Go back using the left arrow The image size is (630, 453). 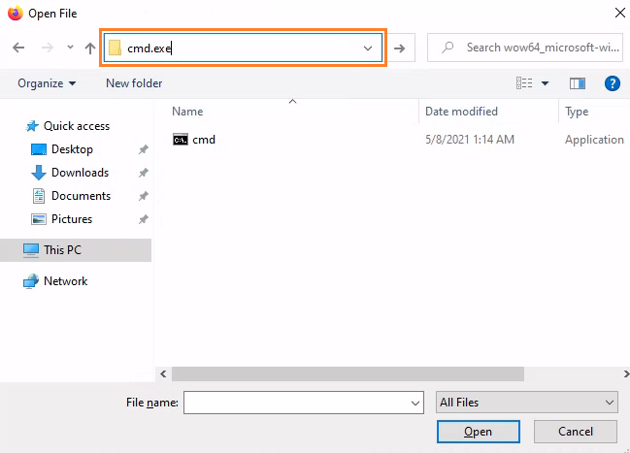(x=18, y=48)
